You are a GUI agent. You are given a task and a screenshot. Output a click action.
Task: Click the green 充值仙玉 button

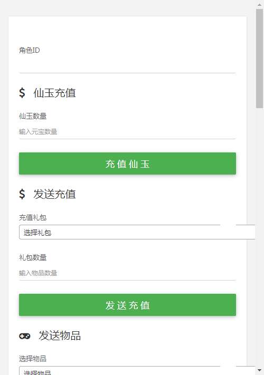[127, 164]
